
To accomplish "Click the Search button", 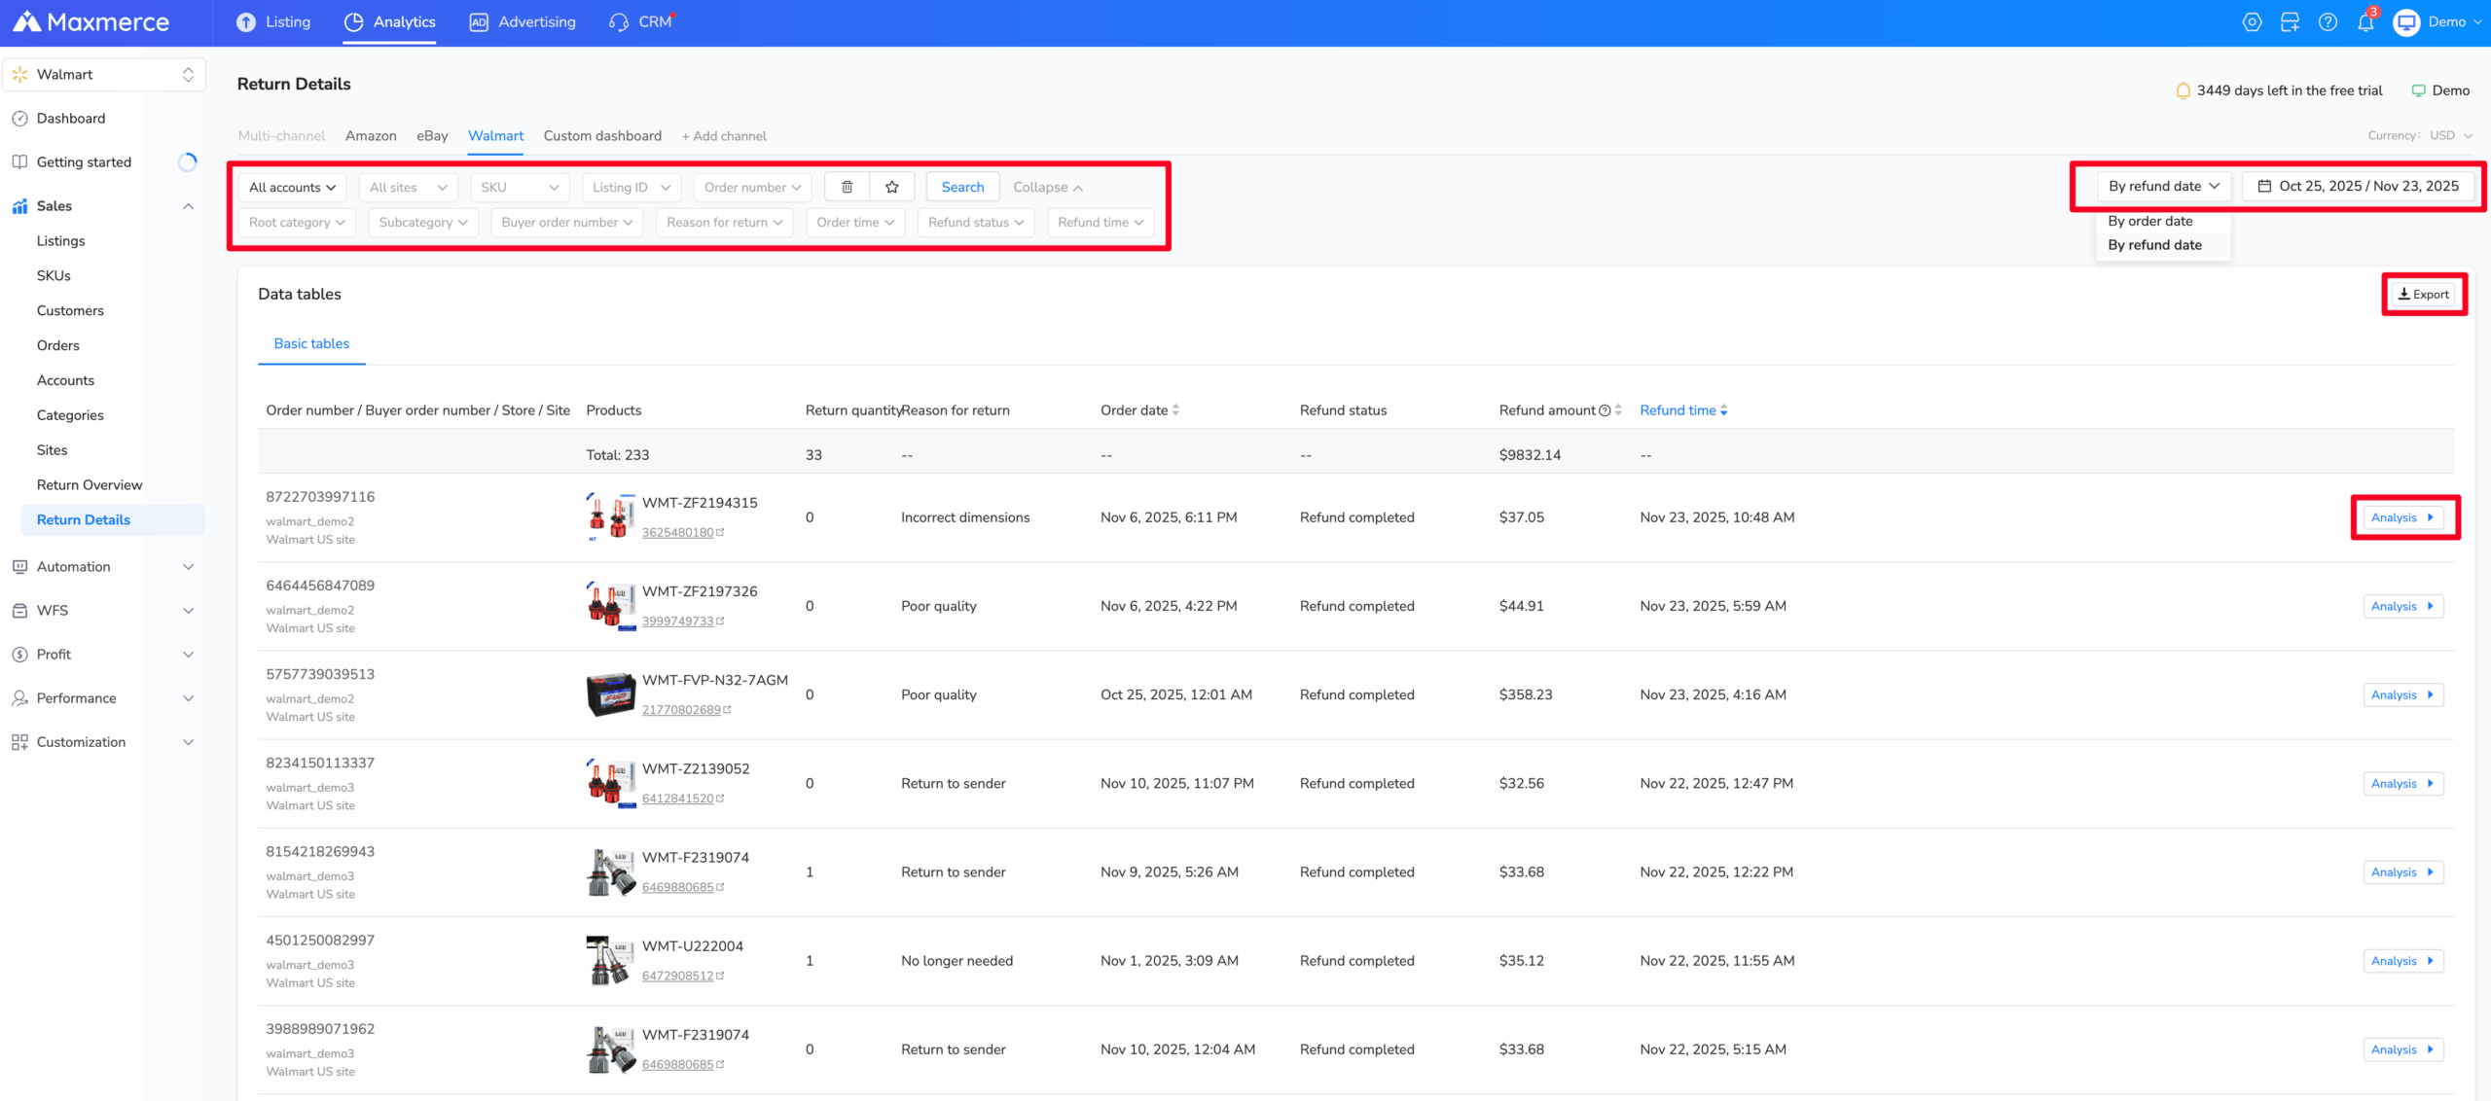I will pos(962,187).
